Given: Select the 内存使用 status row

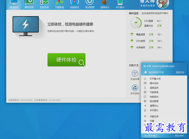Looking at the screenshot, I should click(x=146, y=48).
